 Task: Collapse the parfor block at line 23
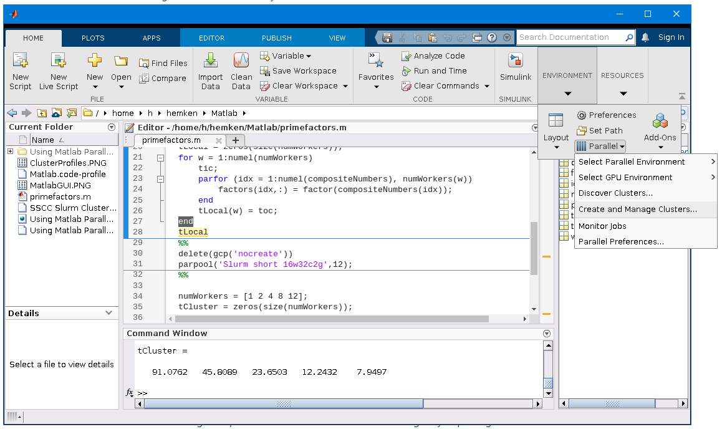[x=160, y=179]
